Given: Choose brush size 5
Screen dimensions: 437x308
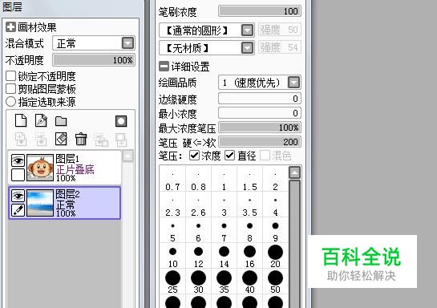Looking at the screenshot, I should (x=172, y=230).
